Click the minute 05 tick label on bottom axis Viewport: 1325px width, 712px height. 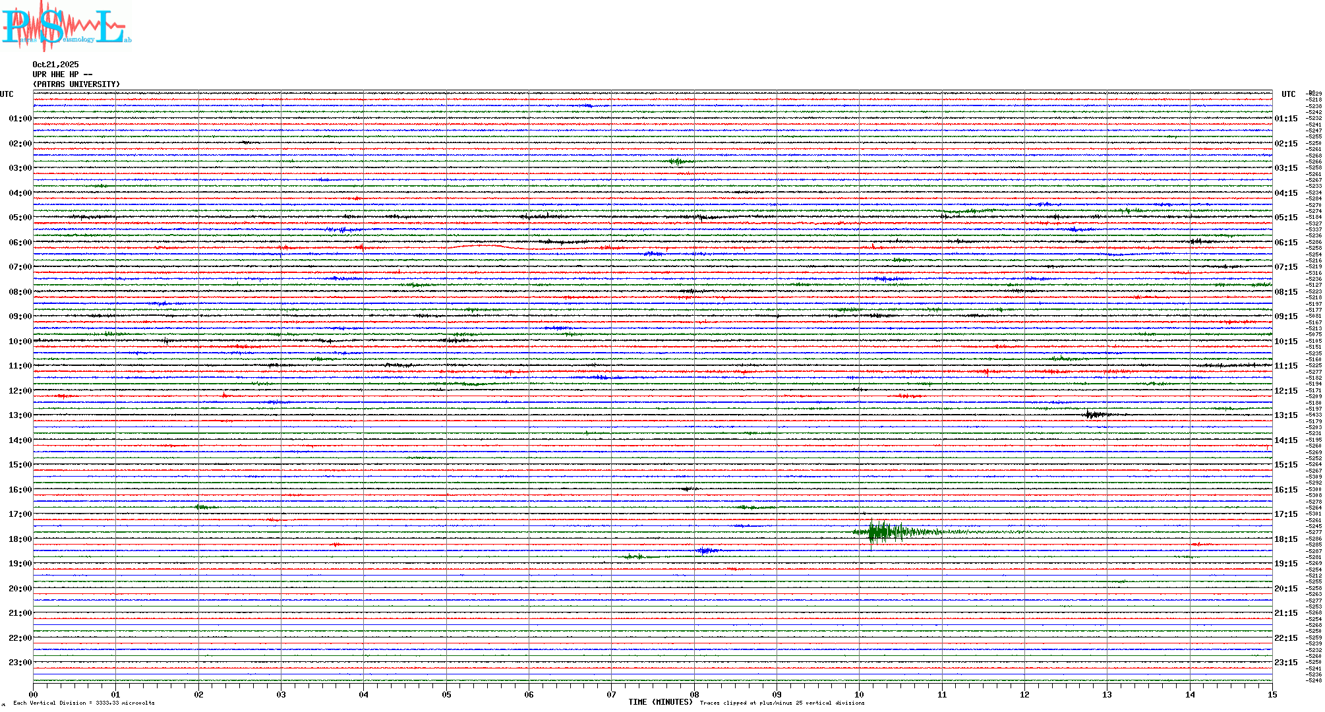pyautogui.click(x=446, y=694)
